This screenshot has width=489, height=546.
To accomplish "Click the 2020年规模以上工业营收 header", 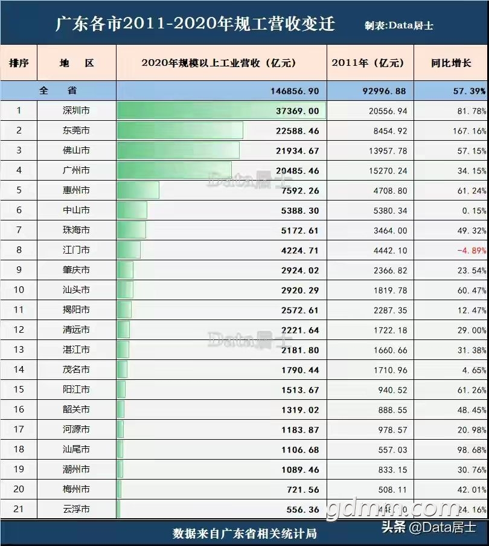I will coord(221,63).
